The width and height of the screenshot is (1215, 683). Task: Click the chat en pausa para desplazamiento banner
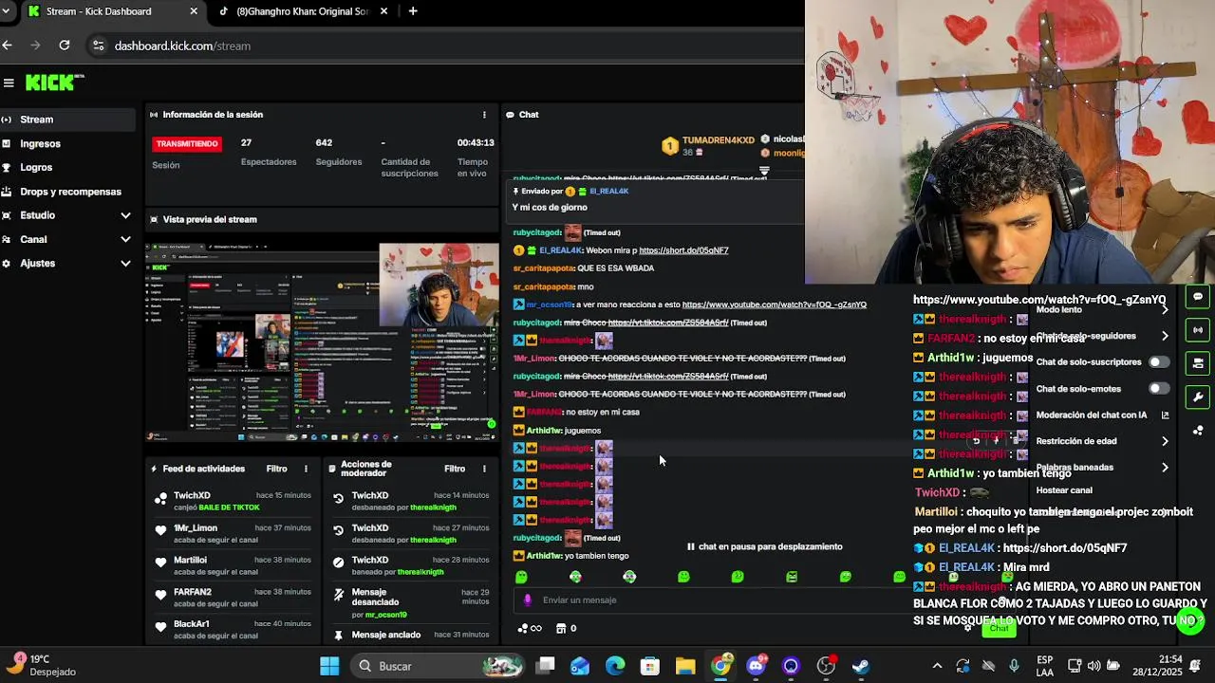tap(764, 546)
